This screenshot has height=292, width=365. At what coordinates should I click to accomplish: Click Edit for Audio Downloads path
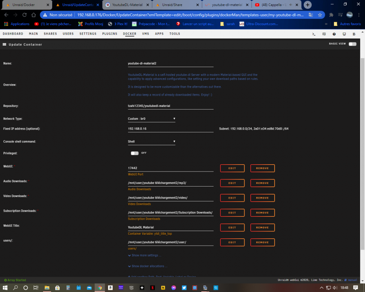[232, 183]
